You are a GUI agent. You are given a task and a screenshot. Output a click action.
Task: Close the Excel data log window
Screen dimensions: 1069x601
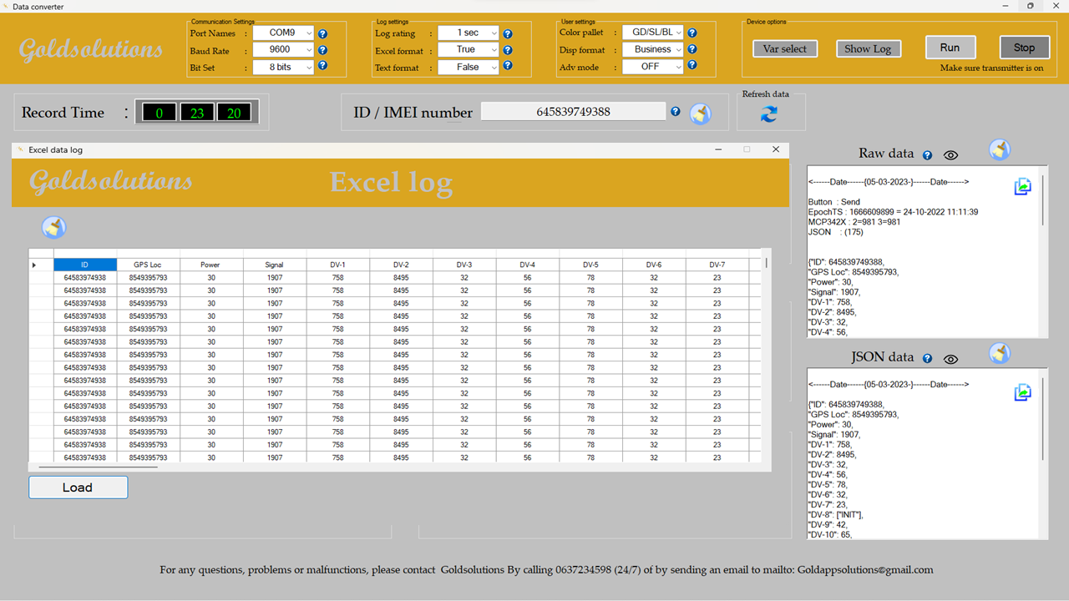(x=775, y=149)
